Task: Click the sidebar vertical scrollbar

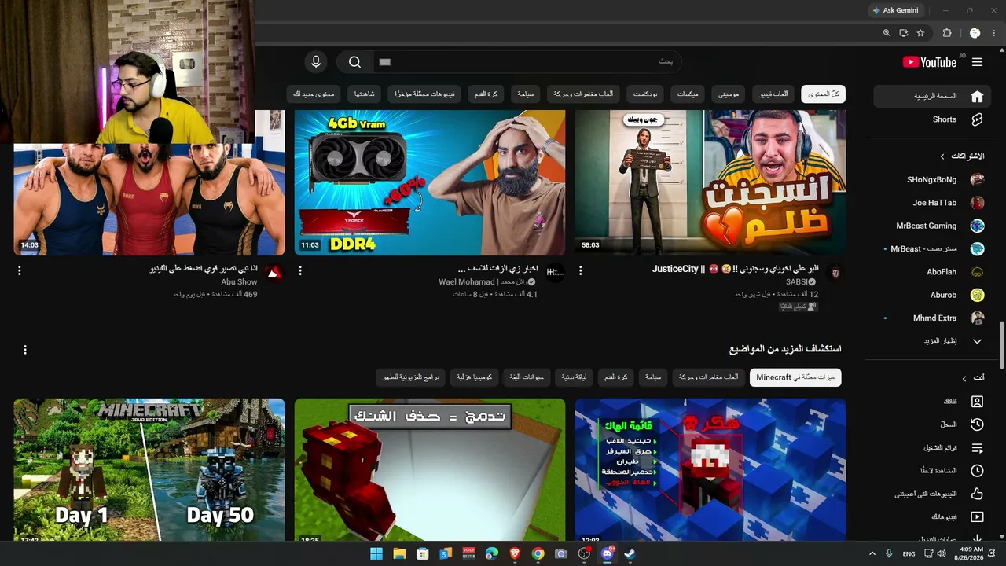Action: pyautogui.click(x=1001, y=344)
